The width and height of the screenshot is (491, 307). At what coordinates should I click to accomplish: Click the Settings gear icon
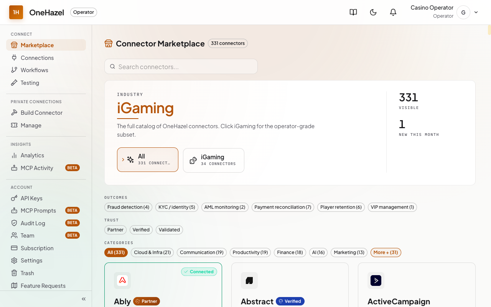pyautogui.click(x=14, y=261)
